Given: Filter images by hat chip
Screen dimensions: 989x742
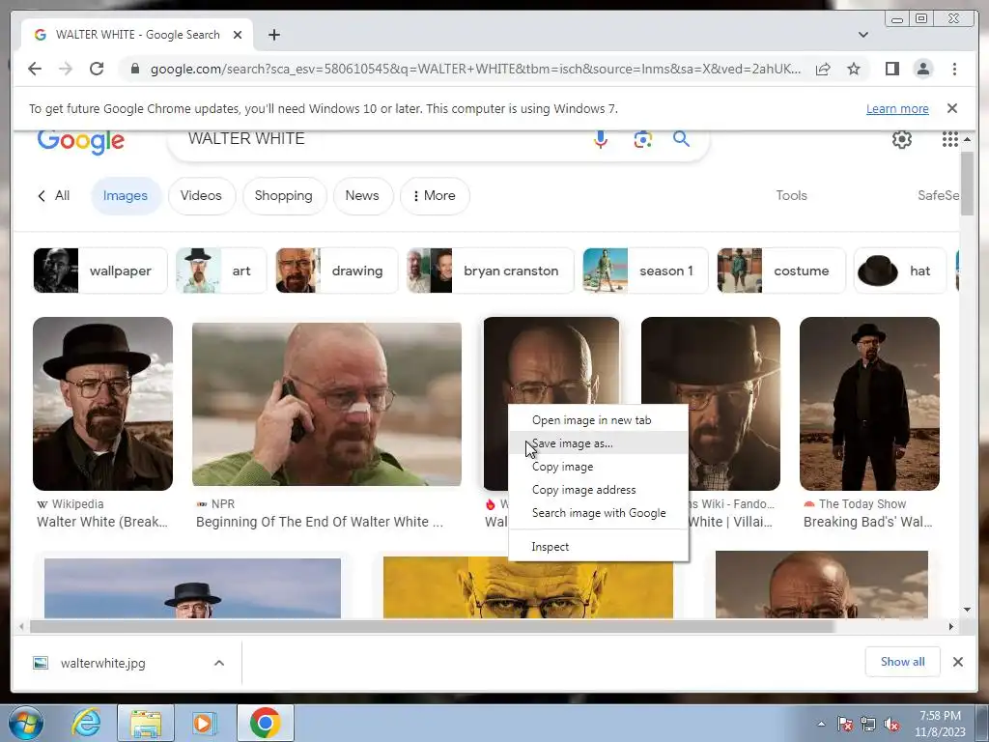Looking at the screenshot, I should [900, 271].
